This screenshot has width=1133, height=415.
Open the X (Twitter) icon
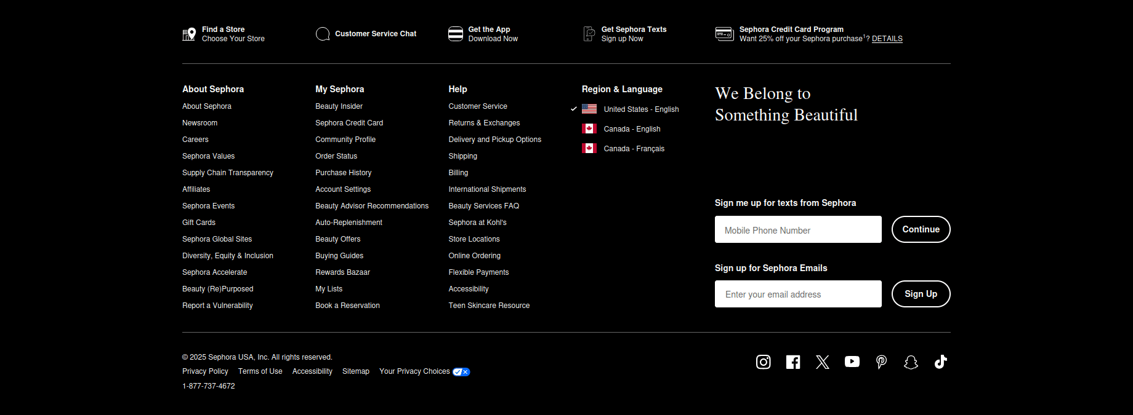click(822, 362)
